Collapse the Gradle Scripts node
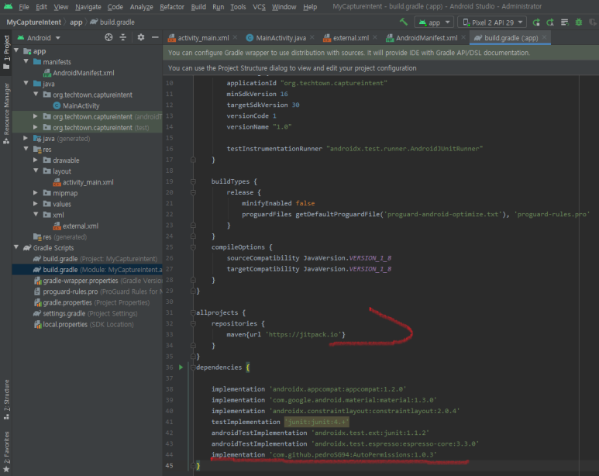This screenshot has width=599, height=476. (16, 247)
